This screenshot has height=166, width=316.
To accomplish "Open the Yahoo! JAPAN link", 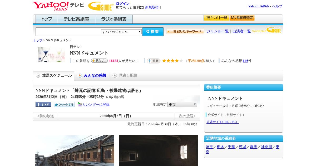I will (259, 6).
